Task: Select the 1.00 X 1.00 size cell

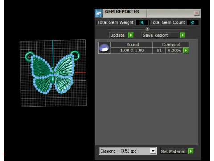Action: click(x=132, y=51)
